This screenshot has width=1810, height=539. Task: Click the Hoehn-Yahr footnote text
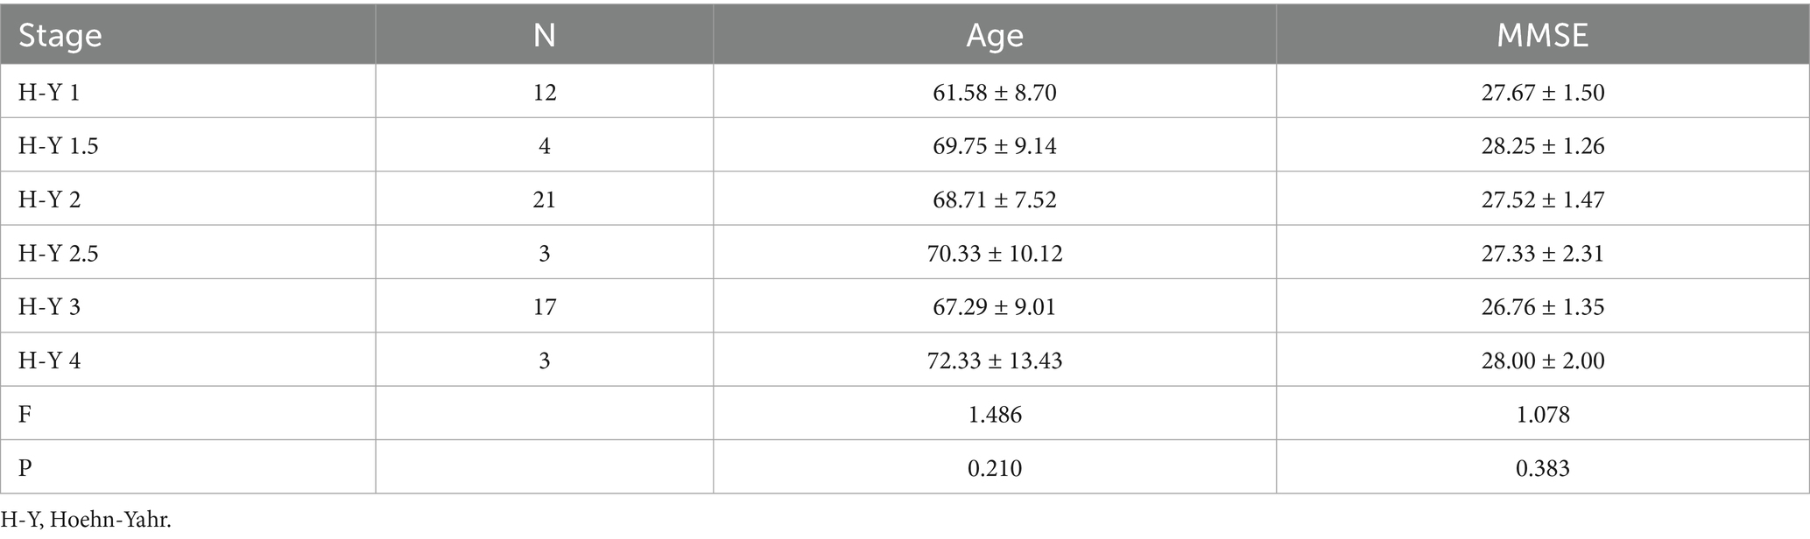coord(86,520)
